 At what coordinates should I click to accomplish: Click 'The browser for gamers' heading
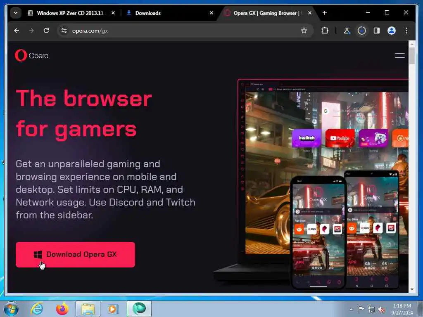coord(84,114)
